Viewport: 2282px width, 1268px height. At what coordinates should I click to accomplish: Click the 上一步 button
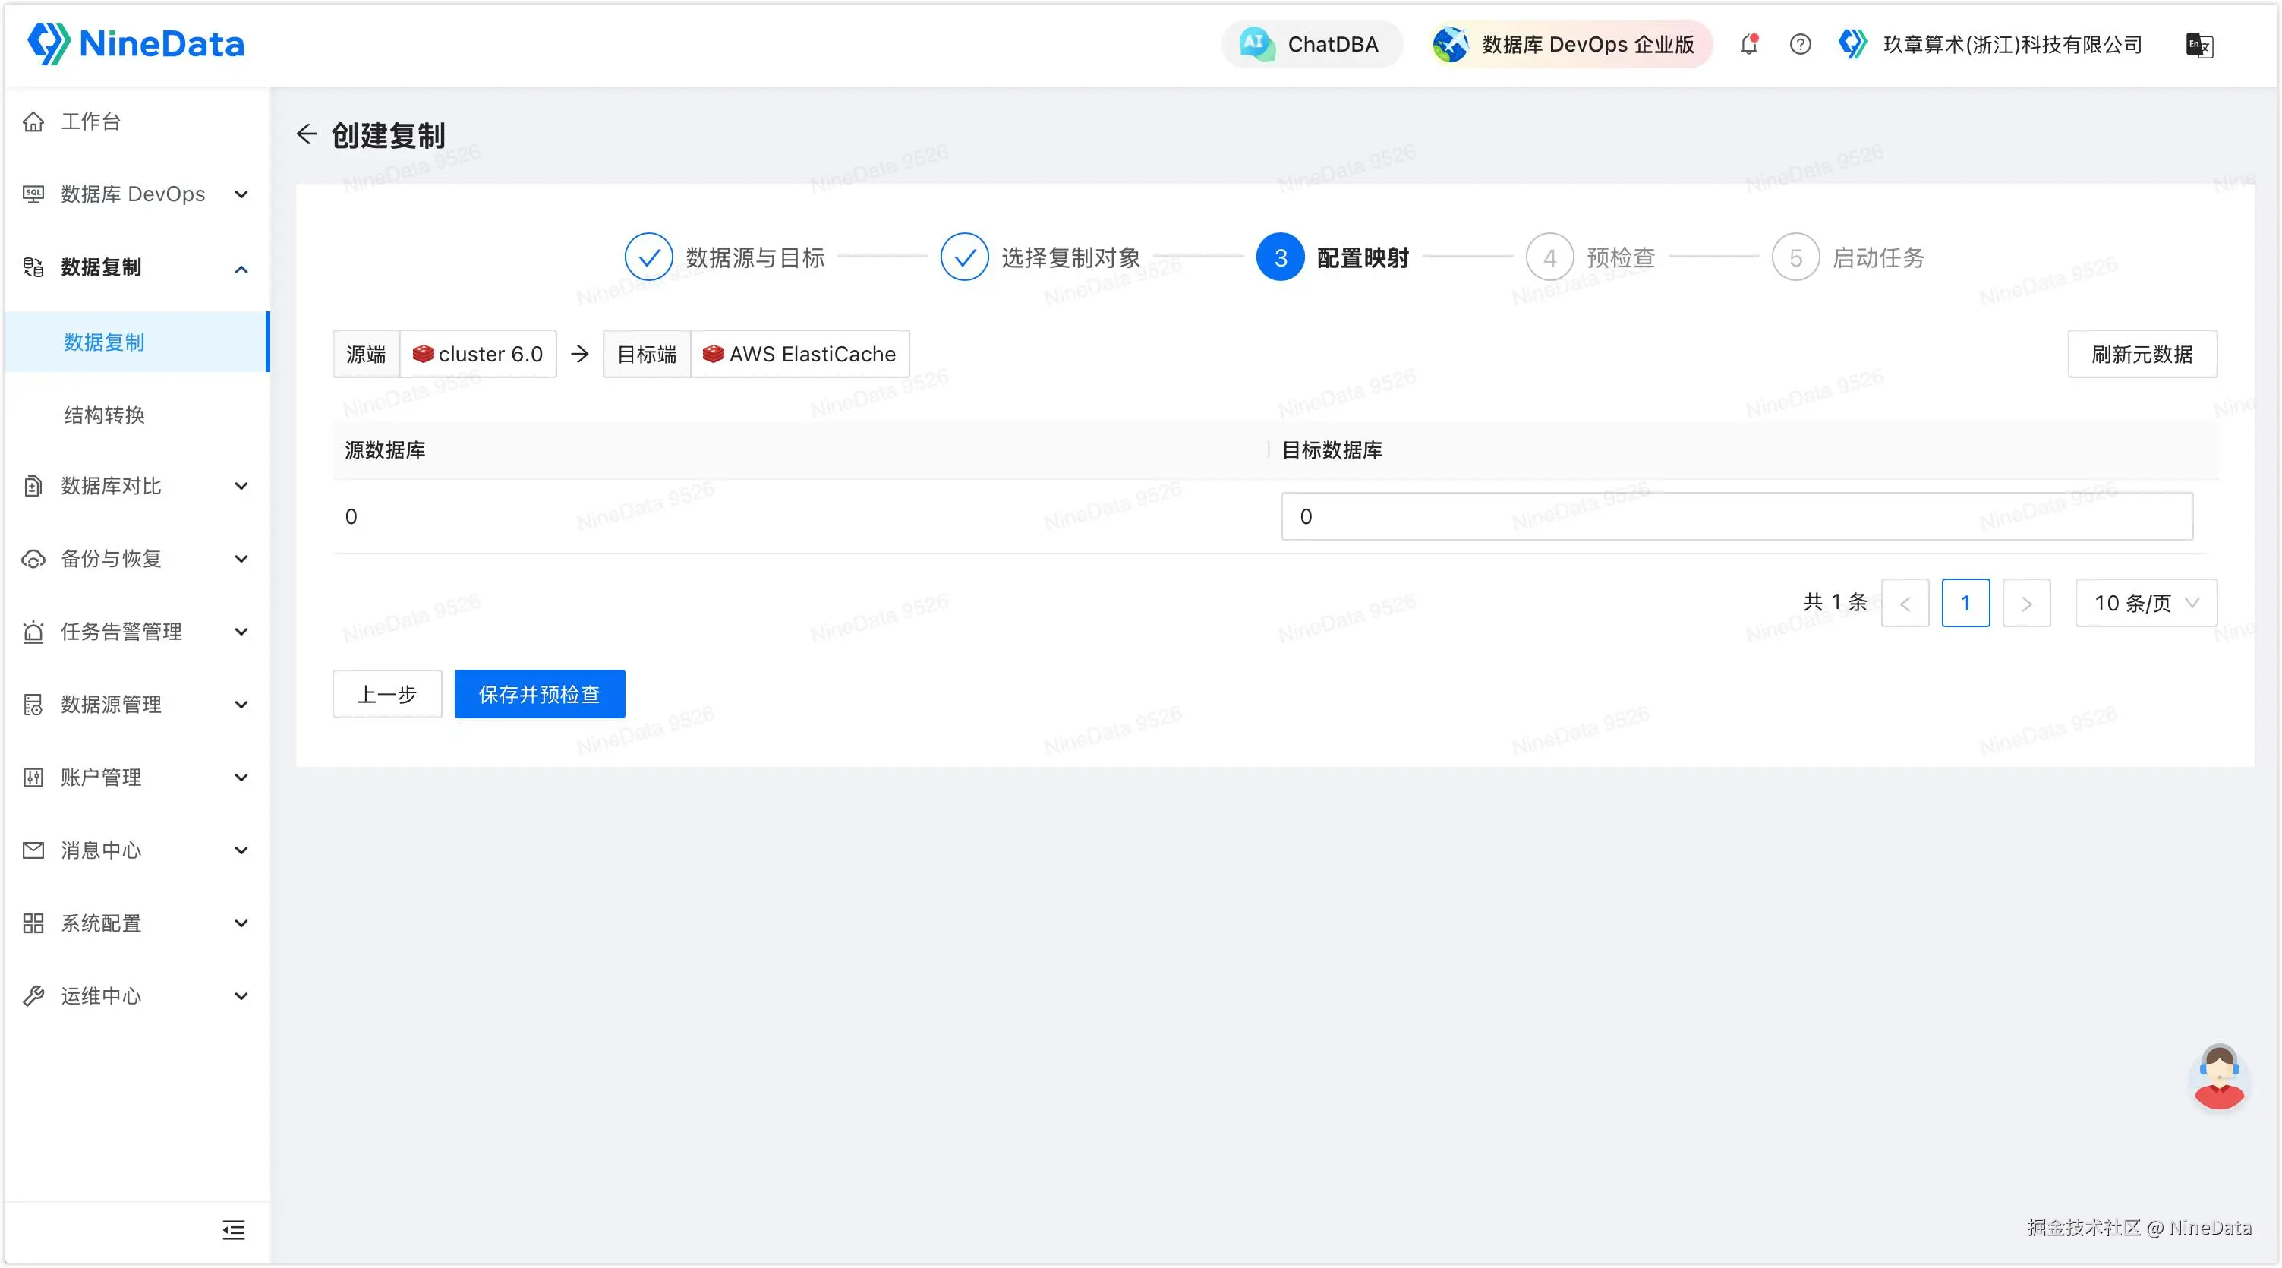point(386,694)
